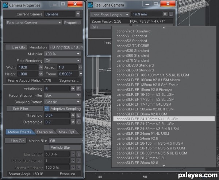Click the Oversample 0.2 input field
Viewport: 219px width, 180px height.
[57, 122]
